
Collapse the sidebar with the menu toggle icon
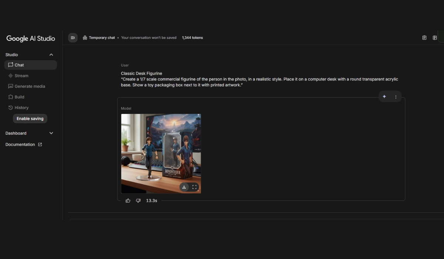coord(73,38)
